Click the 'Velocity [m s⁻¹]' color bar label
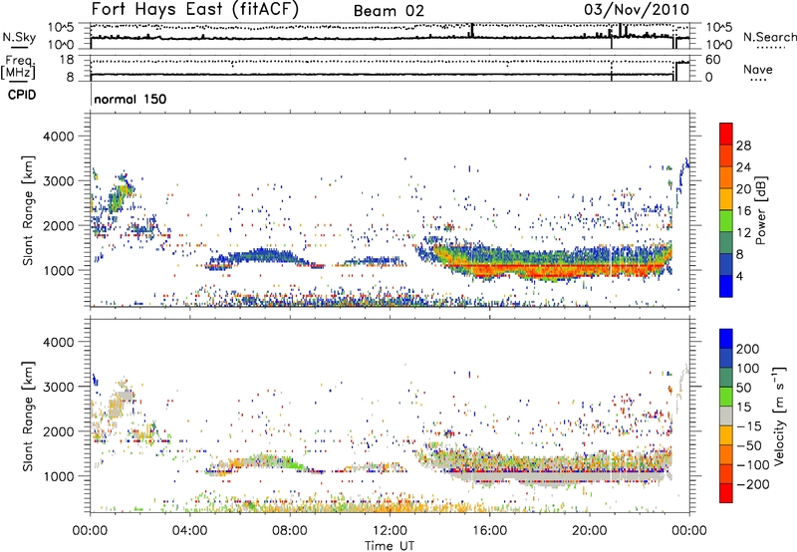Viewport: 797px width, 552px height. tap(778, 415)
